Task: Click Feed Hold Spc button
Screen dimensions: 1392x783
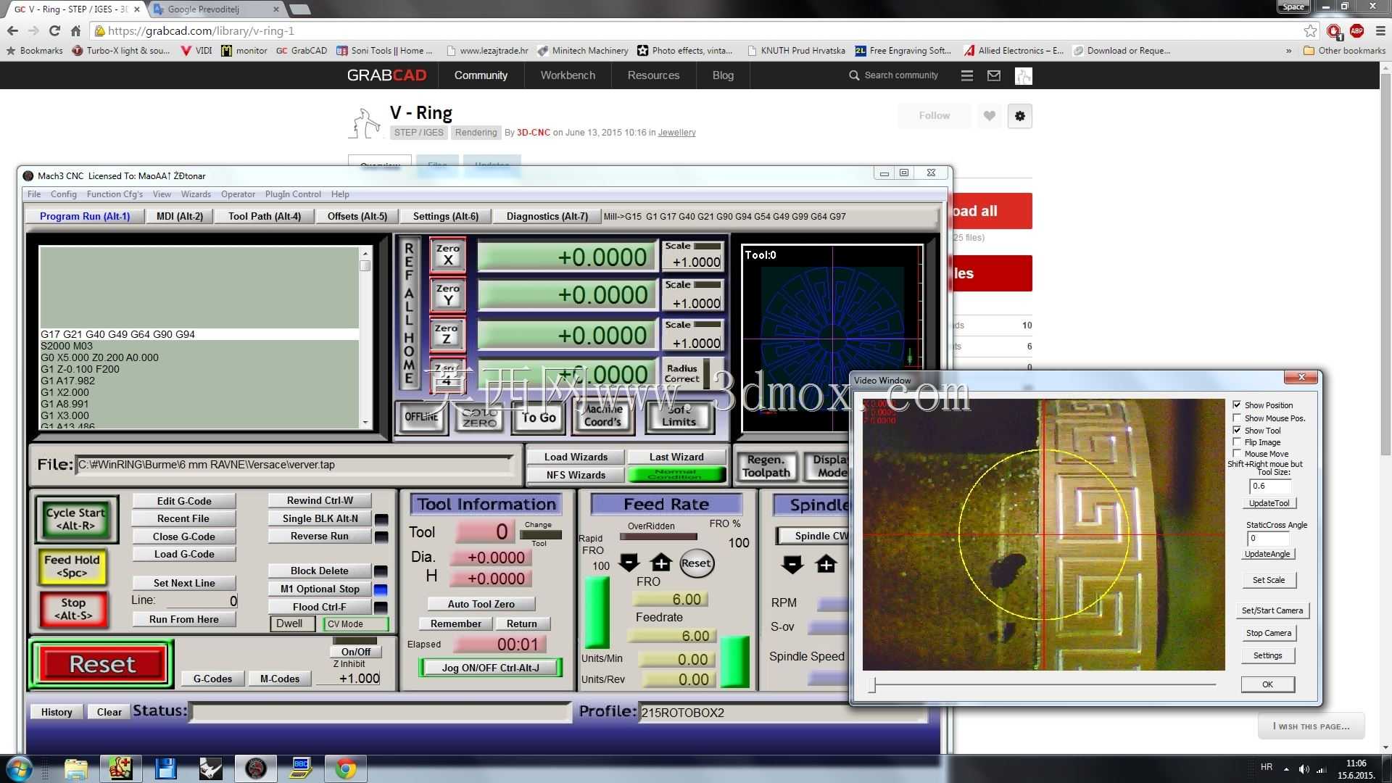Action: pyautogui.click(x=72, y=566)
